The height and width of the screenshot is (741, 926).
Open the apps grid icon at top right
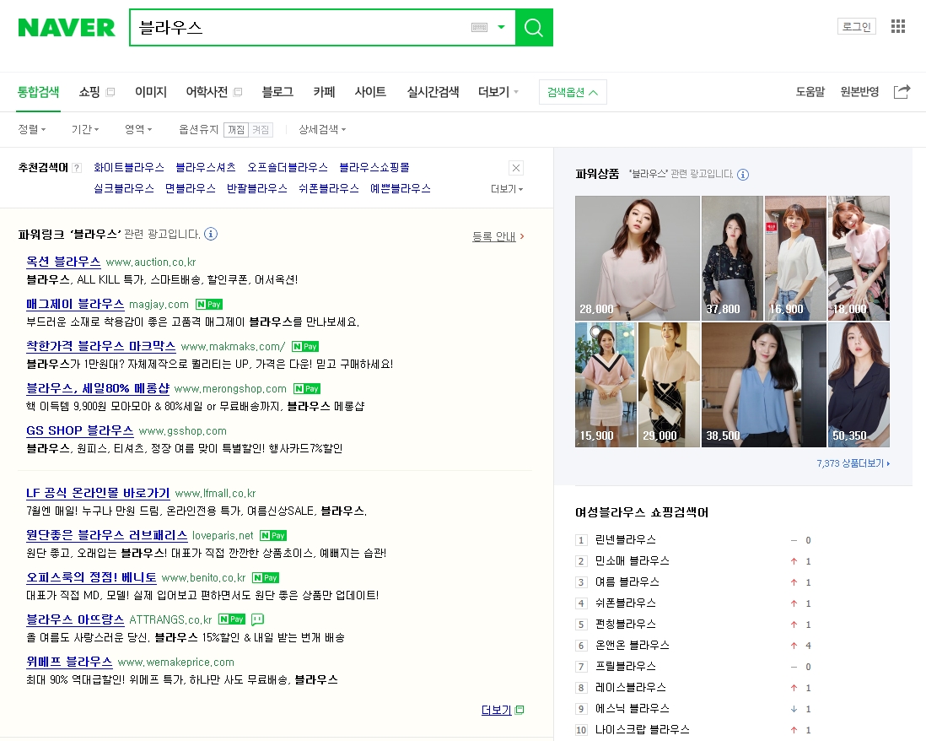(897, 27)
